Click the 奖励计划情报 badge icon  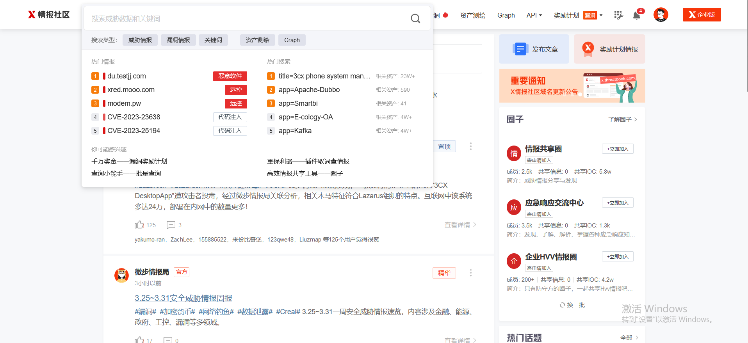tap(588, 49)
